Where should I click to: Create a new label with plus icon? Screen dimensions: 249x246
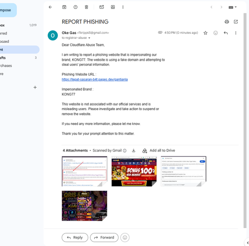35,88
